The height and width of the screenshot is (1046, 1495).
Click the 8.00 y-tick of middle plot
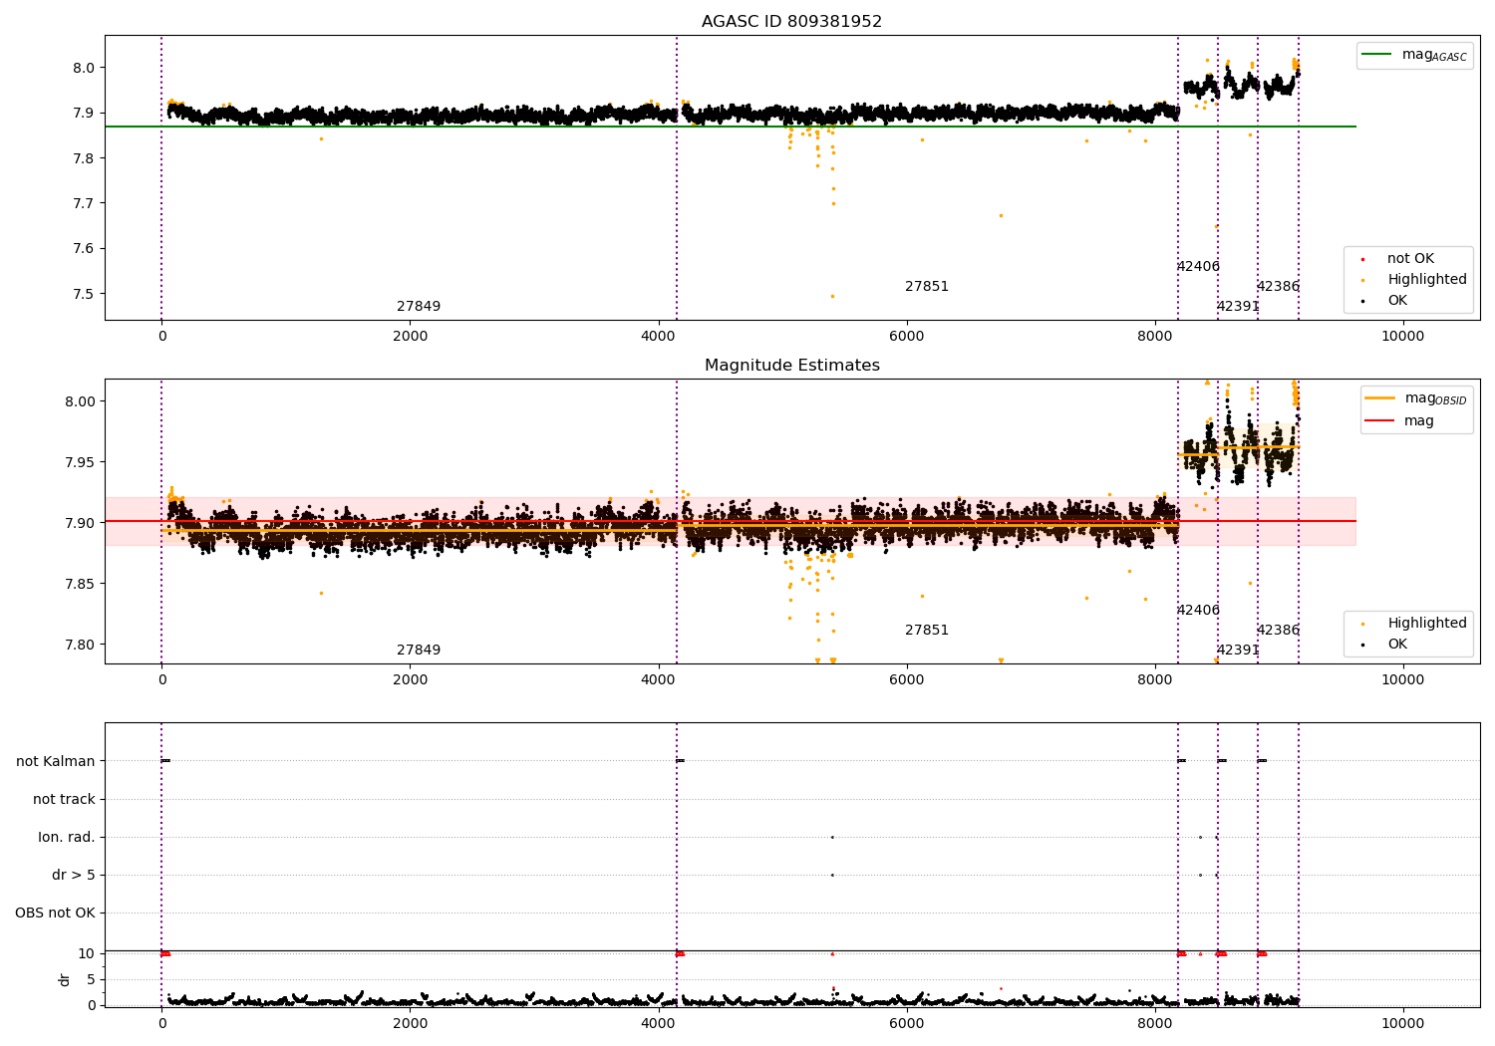pos(79,401)
